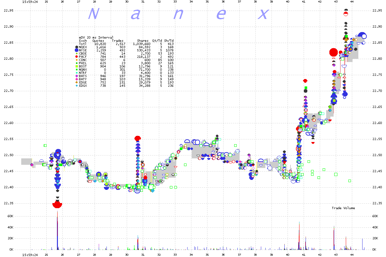
Task: Click the 'Qt/Td' column header
Action: (157, 40)
